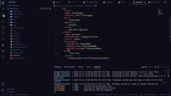Split the terminal panel
The image size is (171, 96).
(155, 67)
